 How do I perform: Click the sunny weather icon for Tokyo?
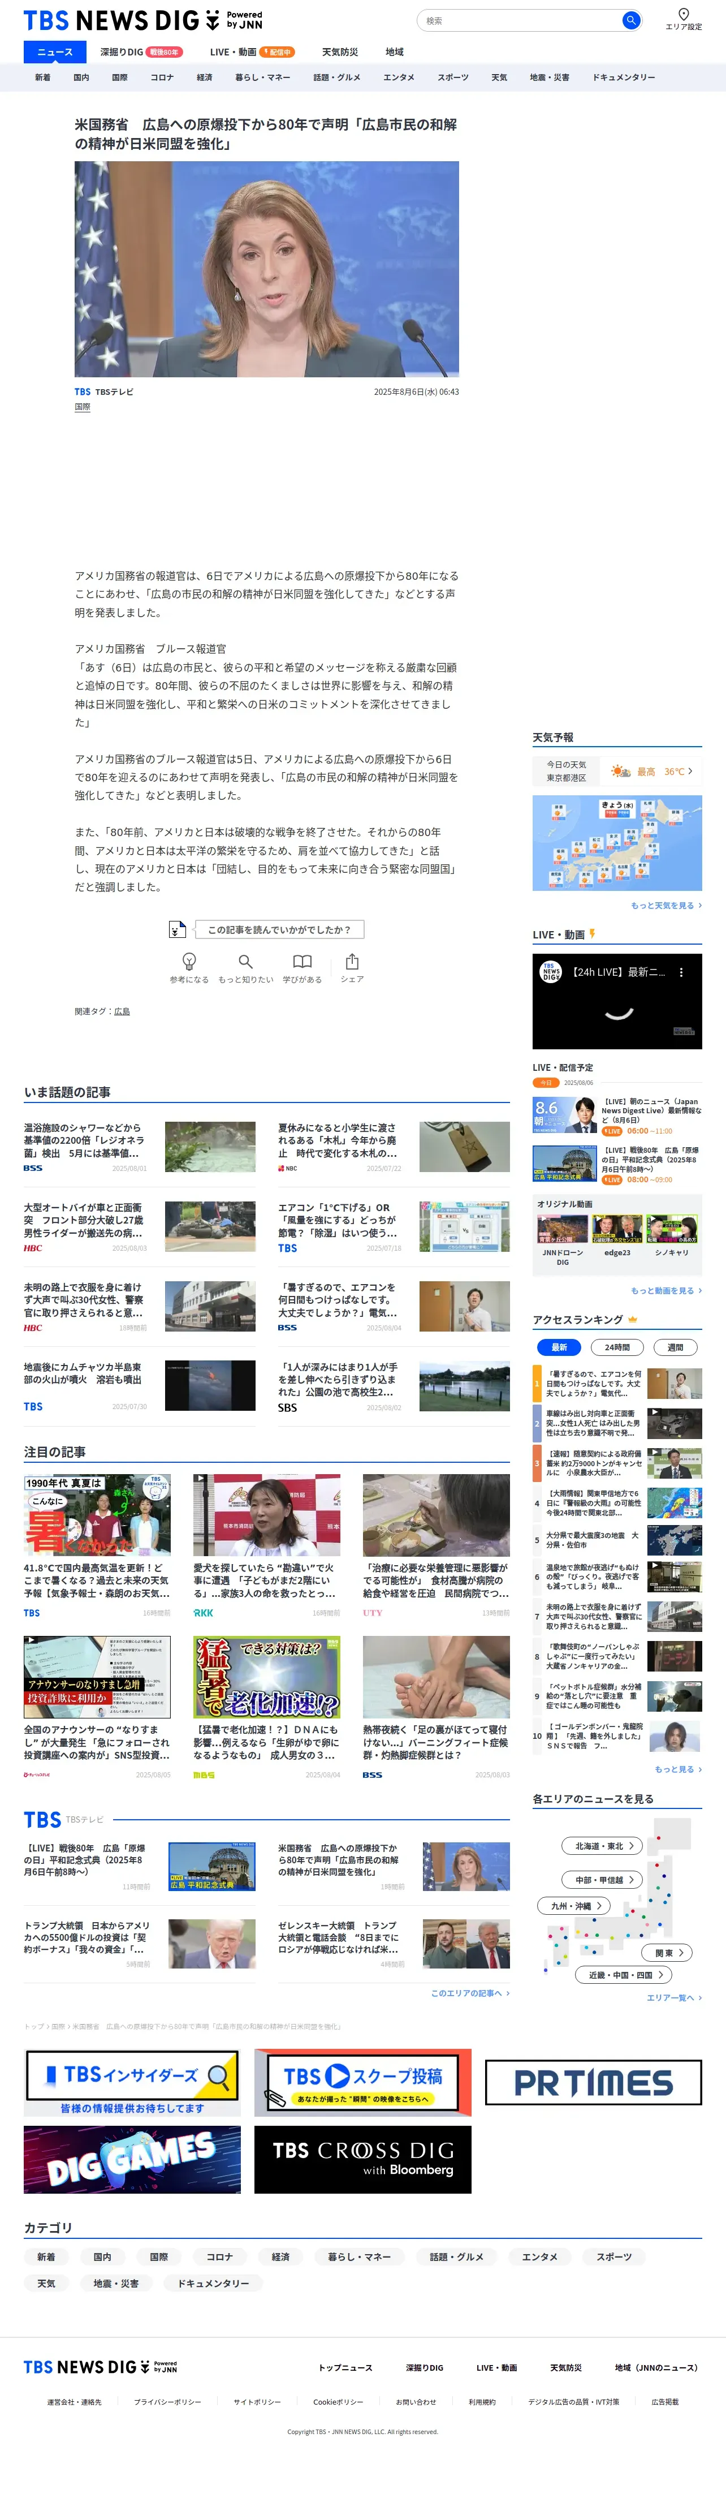pos(620,771)
